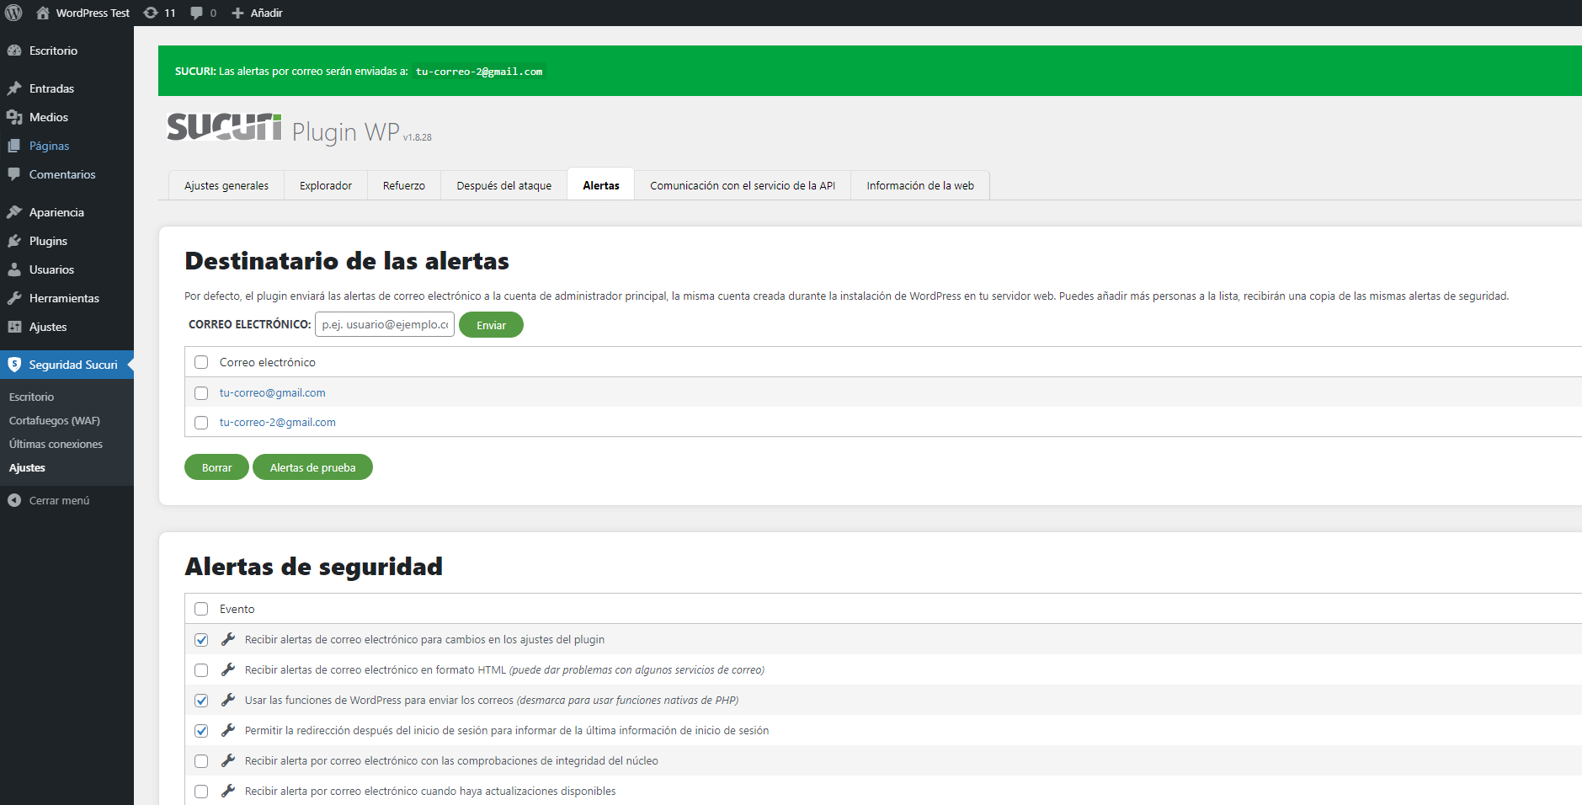Image resolution: width=1582 pixels, height=805 pixels.
Task: Click the Comentarios bubble icon in sidebar
Action: [14, 174]
